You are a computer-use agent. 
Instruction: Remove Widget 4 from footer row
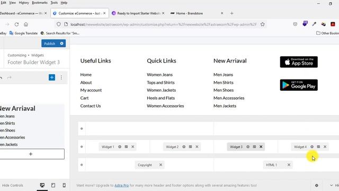[325, 147]
